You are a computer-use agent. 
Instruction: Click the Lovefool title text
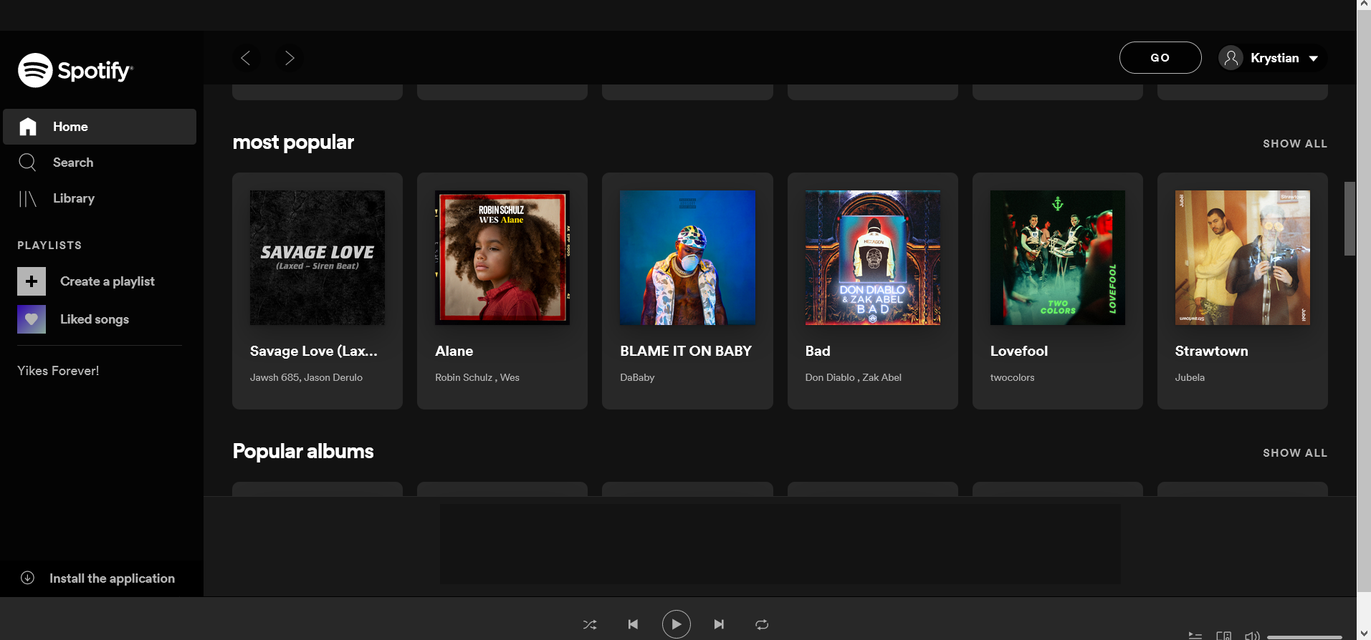pos(1018,351)
